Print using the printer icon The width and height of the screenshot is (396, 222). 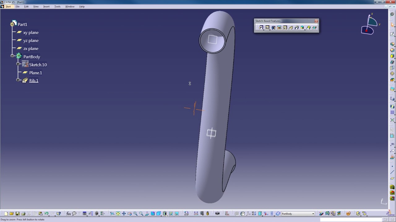[x=23, y=214]
